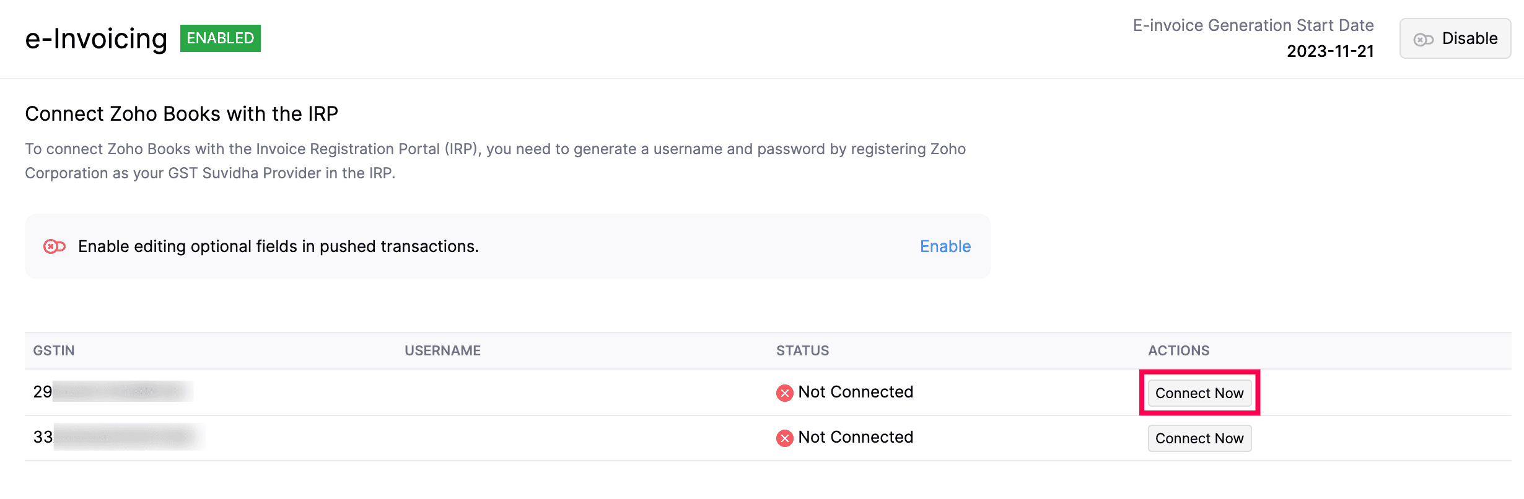The image size is (1524, 499).
Task: Click the Not Connected indicator in first row
Action: point(856,391)
